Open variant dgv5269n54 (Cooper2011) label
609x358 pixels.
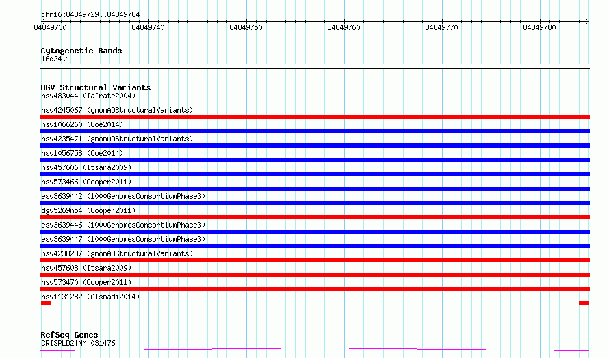click(88, 210)
